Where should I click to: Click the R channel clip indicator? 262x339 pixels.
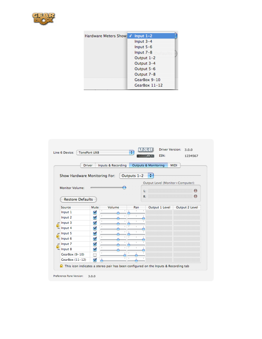(196, 196)
